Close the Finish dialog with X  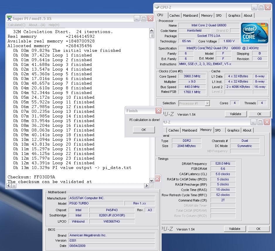158,110
